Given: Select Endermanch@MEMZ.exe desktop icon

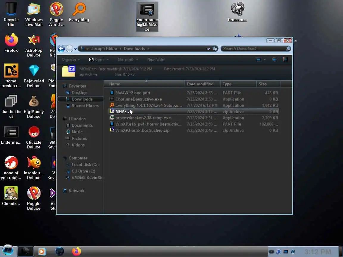Looking at the screenshot, I should pyautogui.click(x=147, y=17).
